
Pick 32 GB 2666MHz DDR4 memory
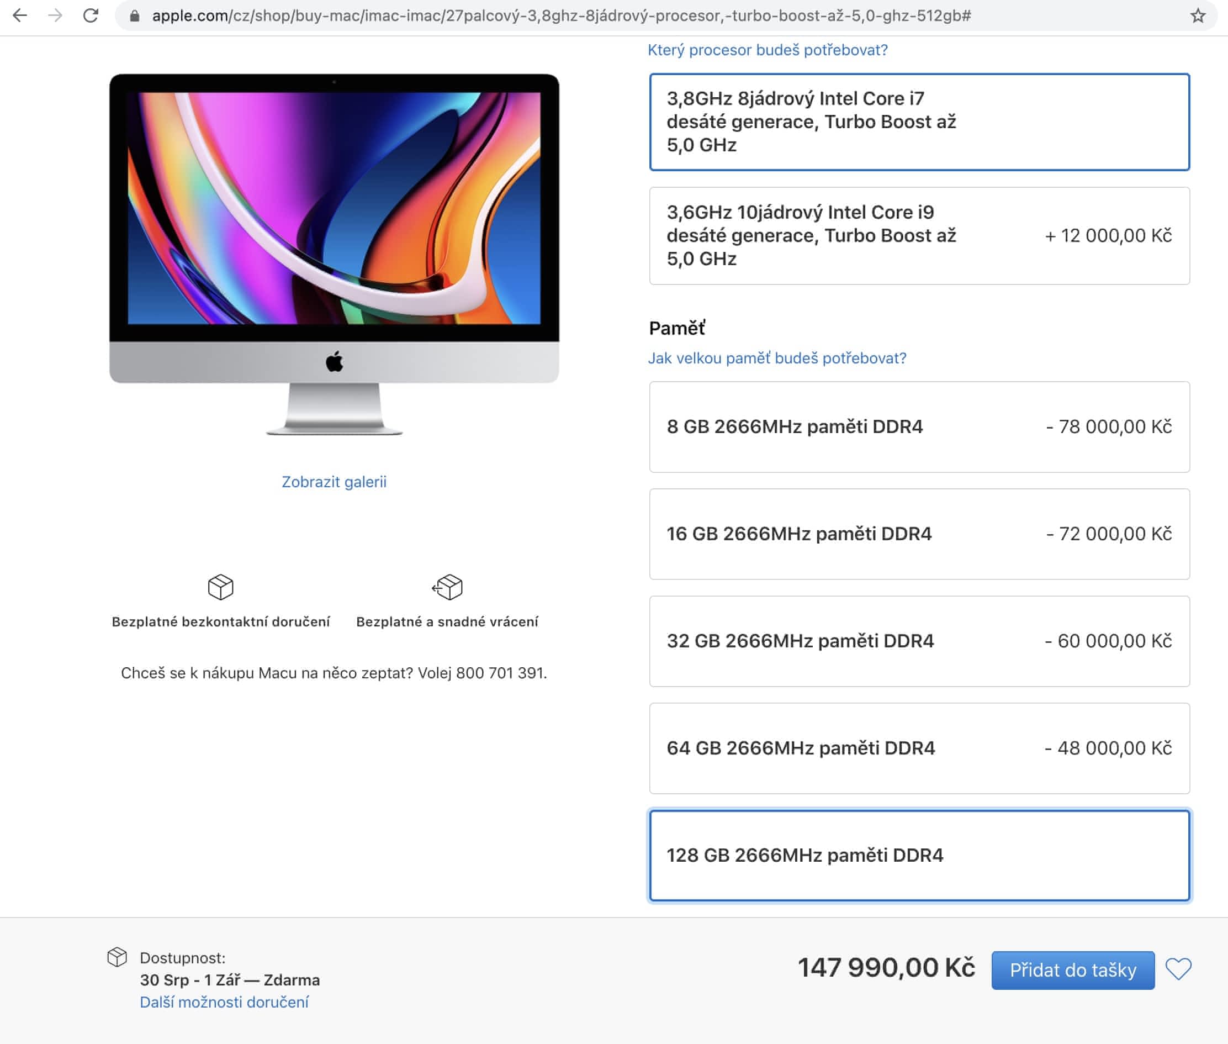click(x=919, y=641)
